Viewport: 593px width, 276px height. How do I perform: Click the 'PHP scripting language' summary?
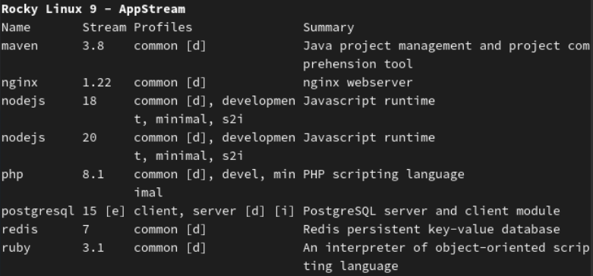coord(383,175)
